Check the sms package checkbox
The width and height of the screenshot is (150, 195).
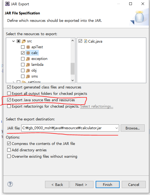click(x=23, y=76)
